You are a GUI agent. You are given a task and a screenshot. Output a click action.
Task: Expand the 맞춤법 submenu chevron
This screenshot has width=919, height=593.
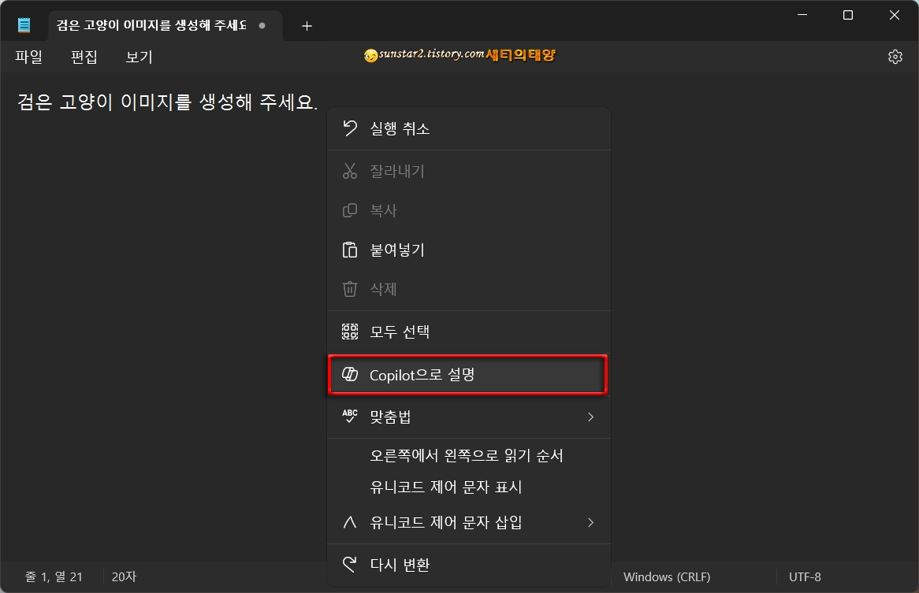point(590,417)
